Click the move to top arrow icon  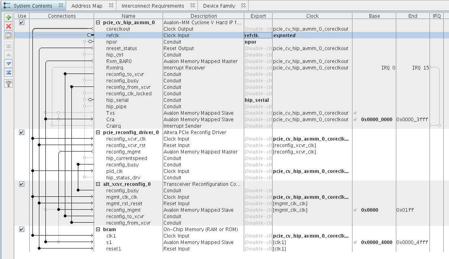[x=8, y=46]
